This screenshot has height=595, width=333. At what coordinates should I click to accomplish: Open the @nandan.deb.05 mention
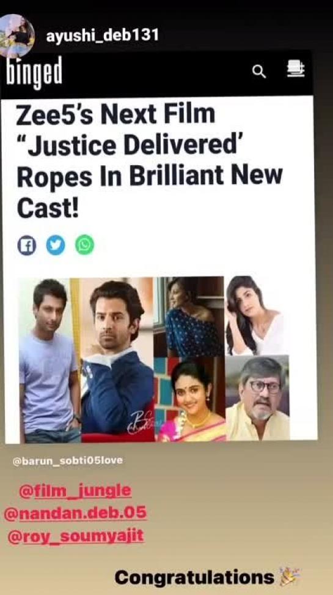click(x=75, y=514)
